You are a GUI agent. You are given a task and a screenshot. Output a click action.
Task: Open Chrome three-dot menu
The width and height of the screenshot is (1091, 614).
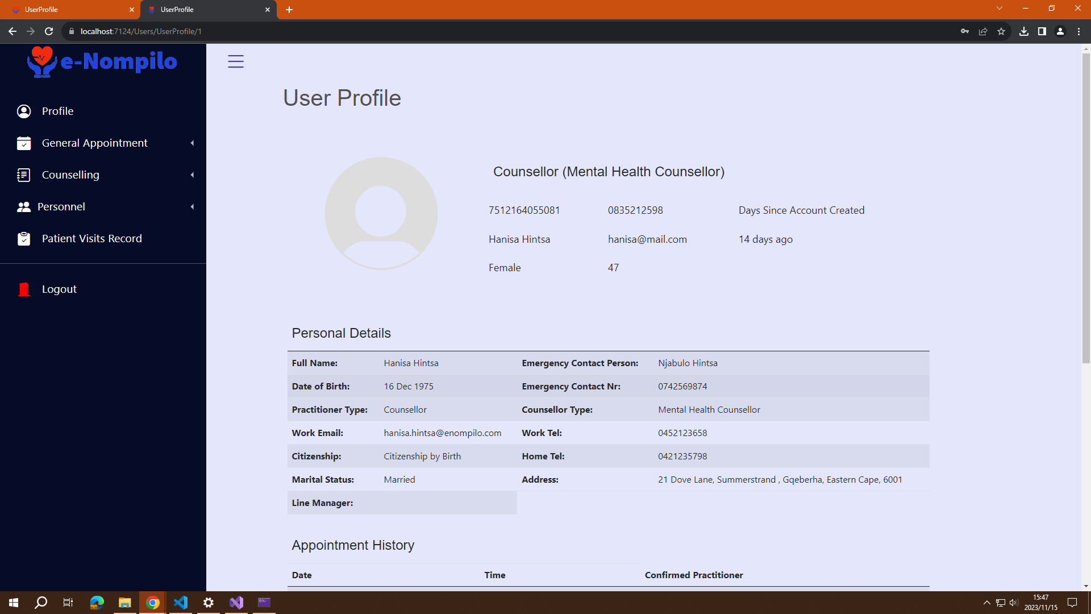tap(1078, 31)
